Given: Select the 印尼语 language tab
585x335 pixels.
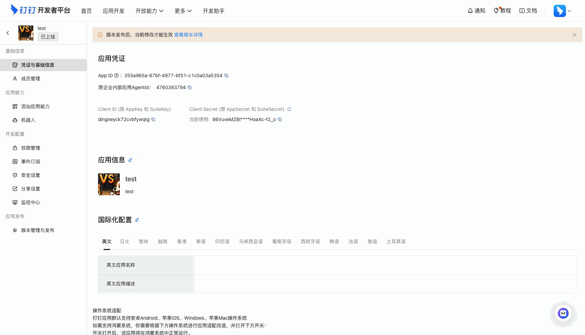Looking at the screenshot, I should pyautogui.click(x=222, y=241).
